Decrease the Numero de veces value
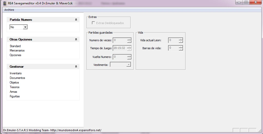Screen dimensions: 263x134 129,41
